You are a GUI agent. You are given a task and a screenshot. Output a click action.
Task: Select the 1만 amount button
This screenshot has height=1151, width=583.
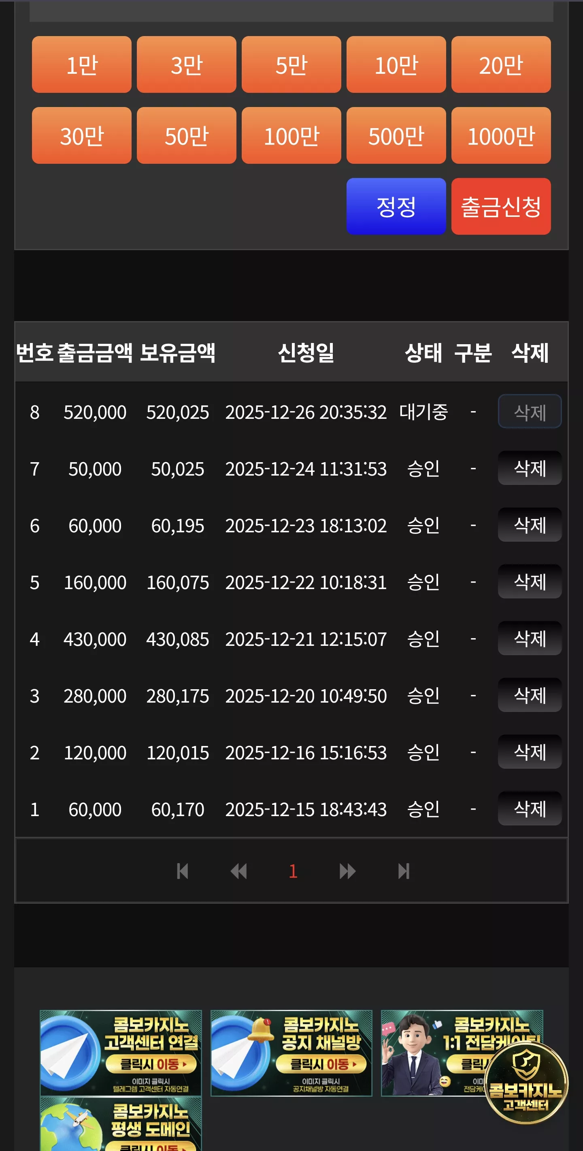pos(82,64)
